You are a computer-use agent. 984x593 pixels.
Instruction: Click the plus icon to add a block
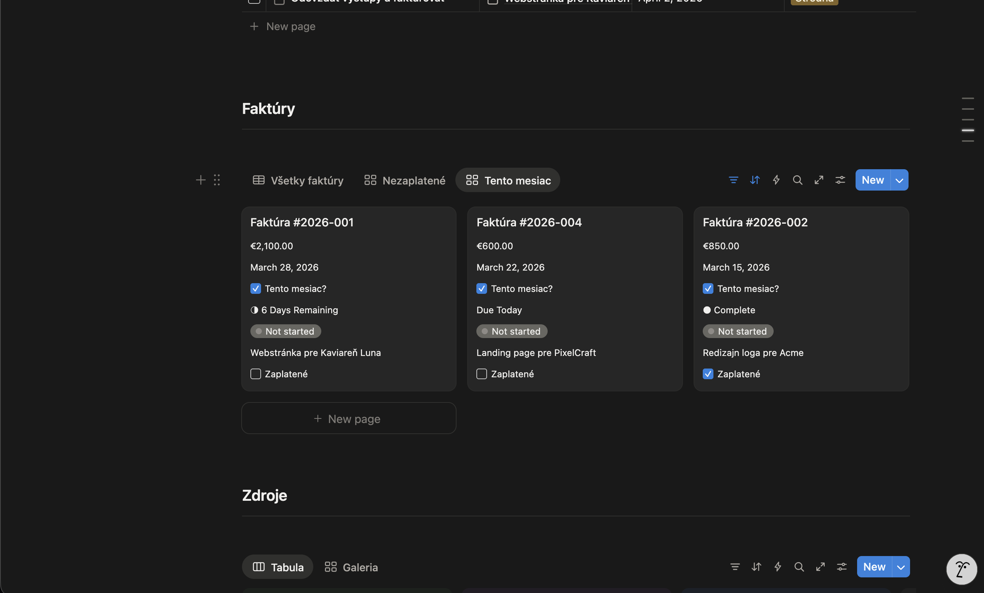click(200, 180)
